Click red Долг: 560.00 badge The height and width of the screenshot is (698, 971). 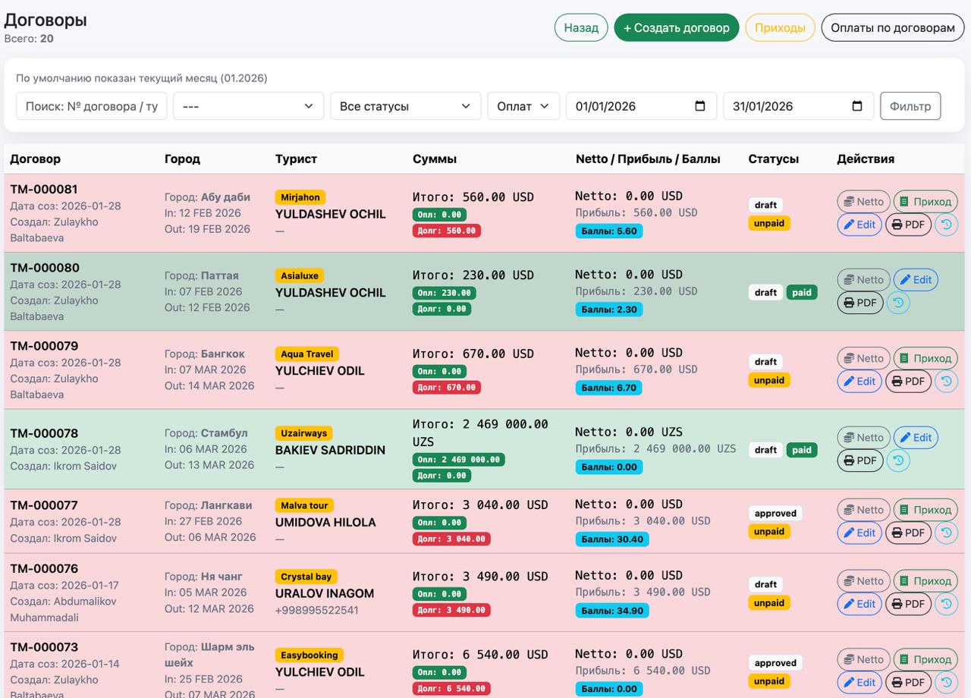pyautogui.click(x=446, y=231)
